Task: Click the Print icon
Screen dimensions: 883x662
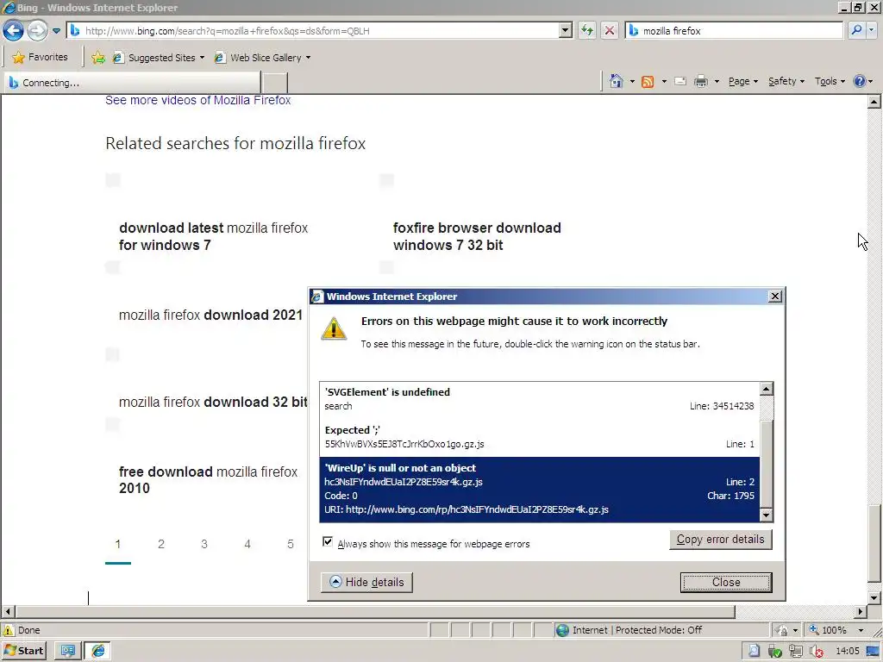Action: click(x=700, y=82)
